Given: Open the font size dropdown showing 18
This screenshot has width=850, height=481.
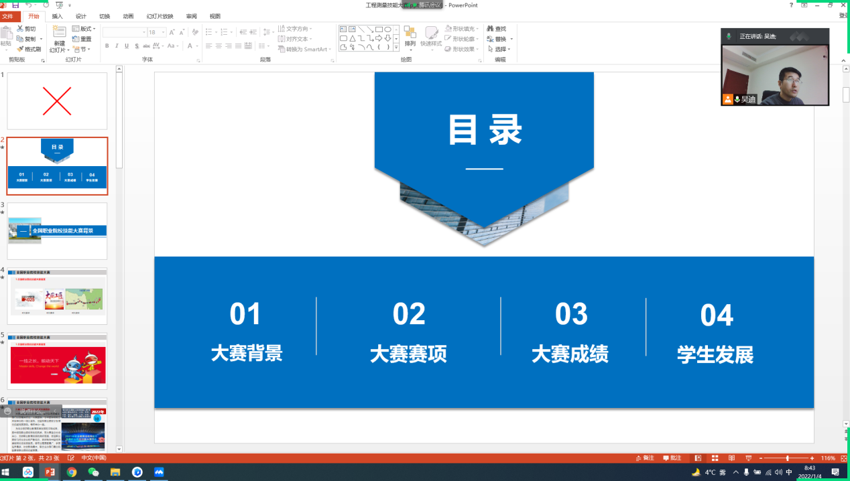Looking at the screenshot, I should 163,32.
